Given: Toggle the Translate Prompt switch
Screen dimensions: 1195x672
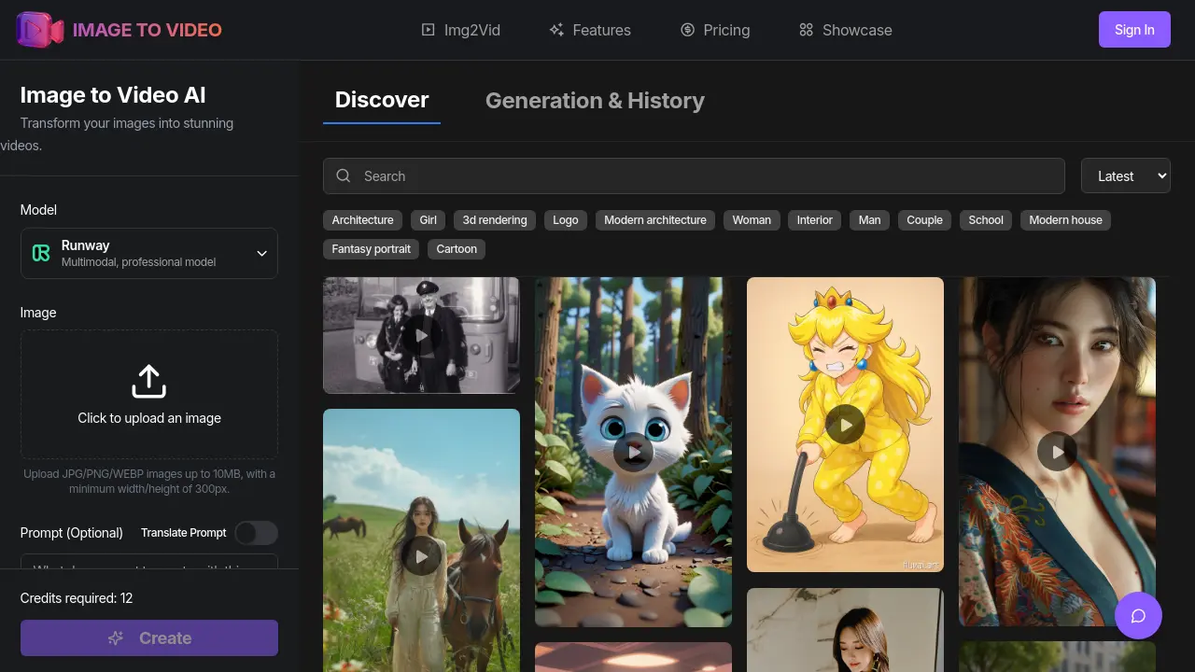Looking at the screenshot, I should click(x=256, y=533).
